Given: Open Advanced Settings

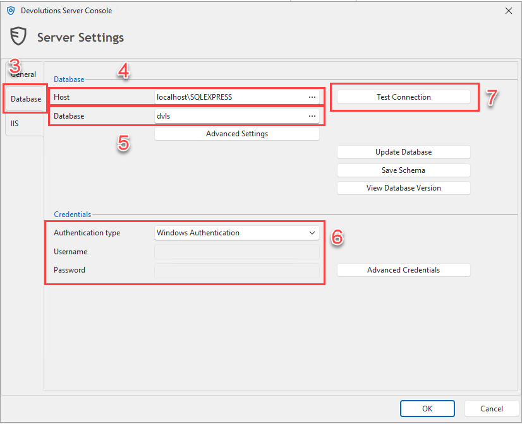Looking at the screenshot, I should 237,134.
